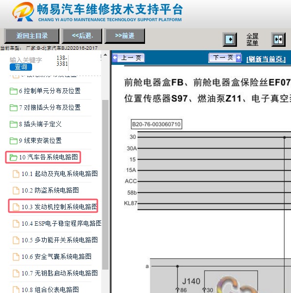Click the 当前车型 vehicle model text line
The width and height of the screenshot is (291, 293).
49,48
